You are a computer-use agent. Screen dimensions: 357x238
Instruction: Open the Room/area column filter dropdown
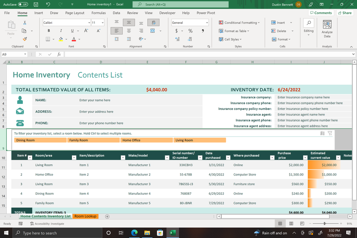[74, 158]
